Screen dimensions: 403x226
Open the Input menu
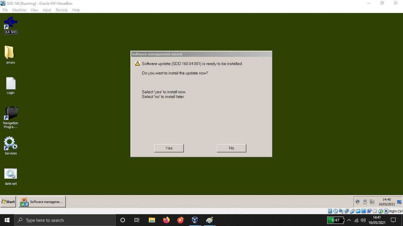pos(47,10)
